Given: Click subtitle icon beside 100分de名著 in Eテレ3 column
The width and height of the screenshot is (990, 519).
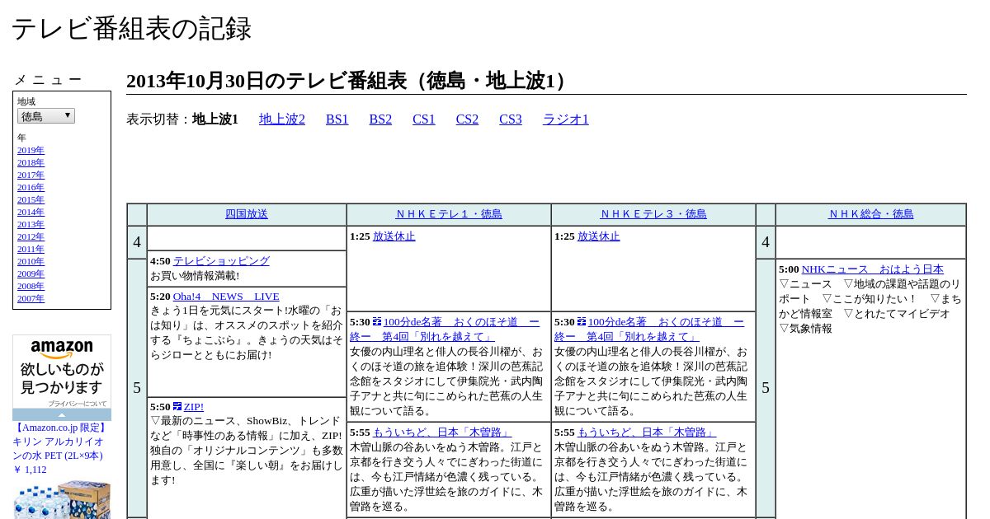Looking at the screenshot, I should coord(582,321).
